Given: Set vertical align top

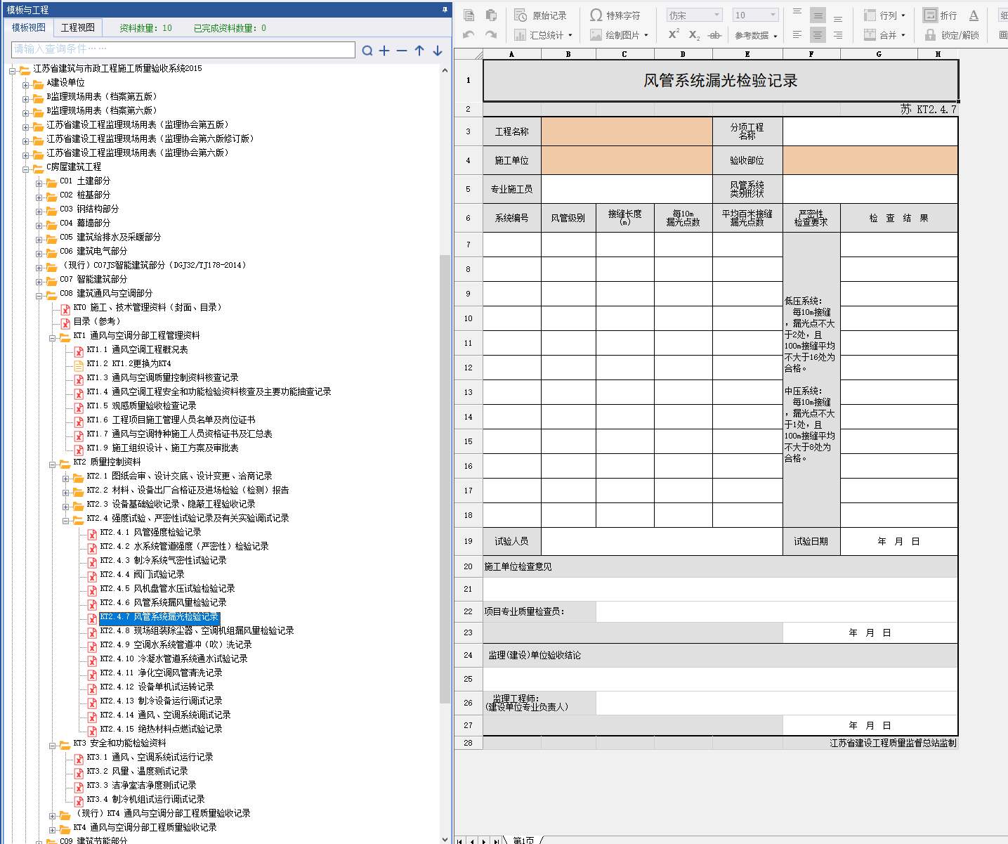Looking at the screenshot, I should coord(797,14).
